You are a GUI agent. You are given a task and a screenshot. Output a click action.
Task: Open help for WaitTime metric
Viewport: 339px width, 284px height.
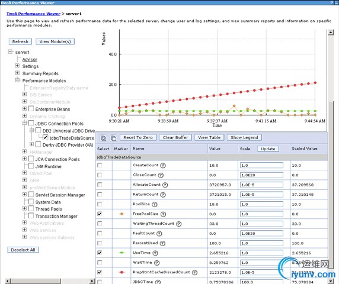[156, 263]
